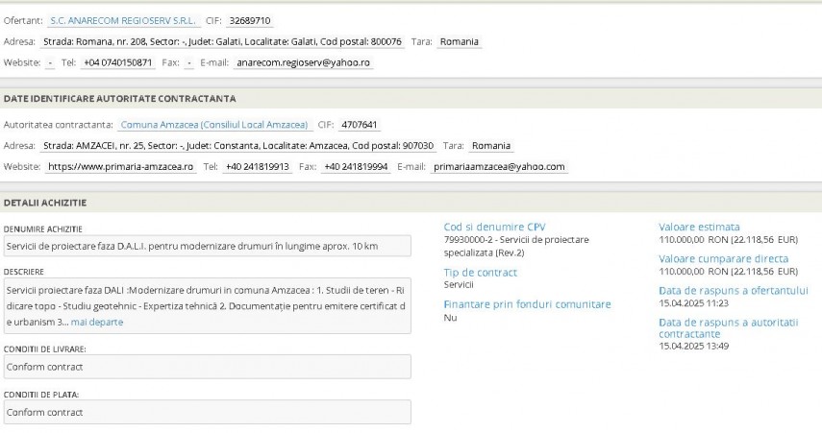The height and width of the screenshot is (433, 822).
Task: Click the authority fax +40 241819994
Action: 356,166
